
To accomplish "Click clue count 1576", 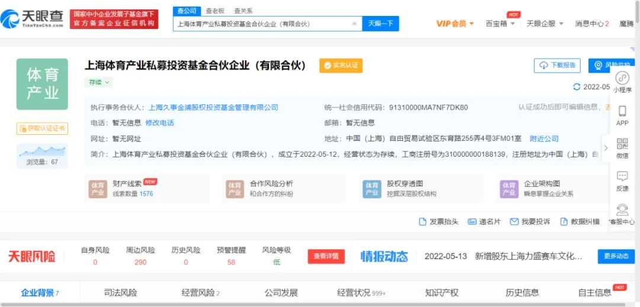I will point(146,194).
